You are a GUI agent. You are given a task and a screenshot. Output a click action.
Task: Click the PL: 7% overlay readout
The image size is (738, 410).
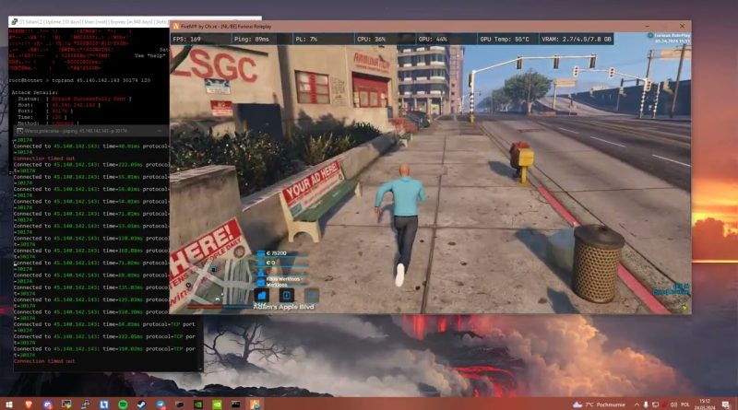coord(307,39)
